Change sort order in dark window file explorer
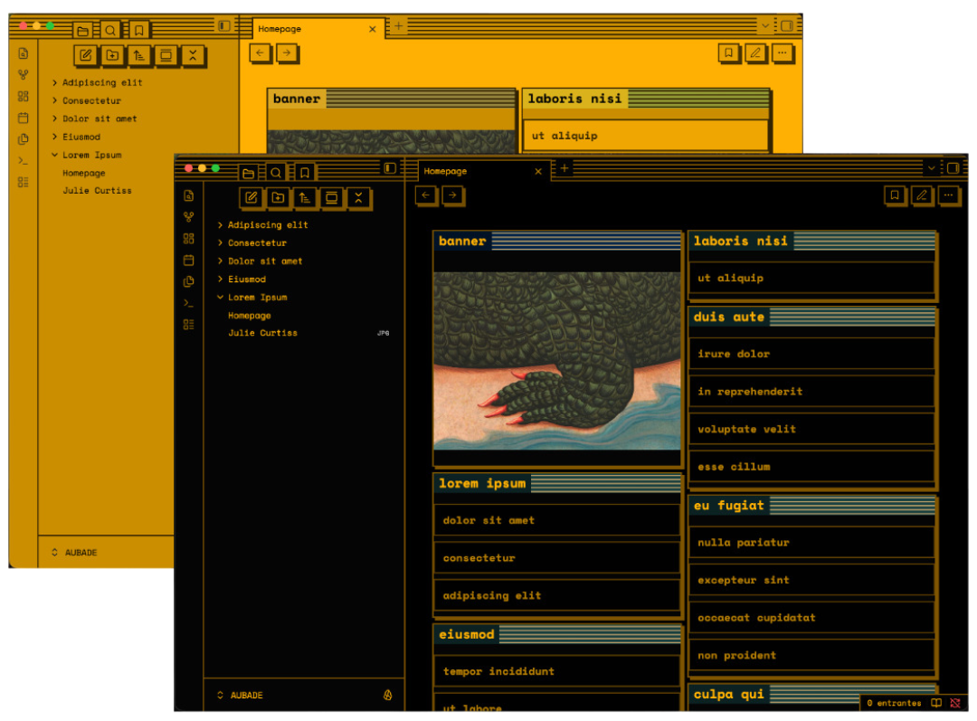 pyautogui.click(x=305, y=197)
